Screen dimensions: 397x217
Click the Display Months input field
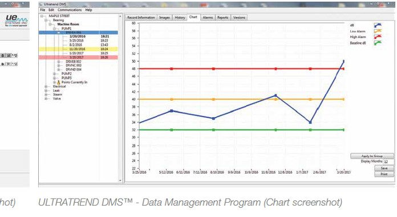[x=388, y=162]
